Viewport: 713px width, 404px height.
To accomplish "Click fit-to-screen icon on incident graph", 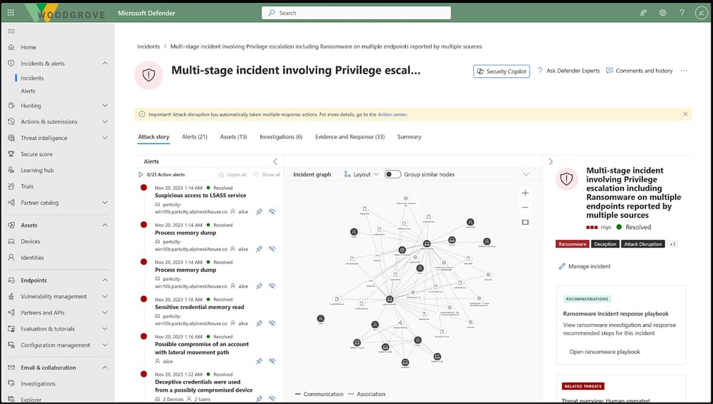I will pos(525,222).
